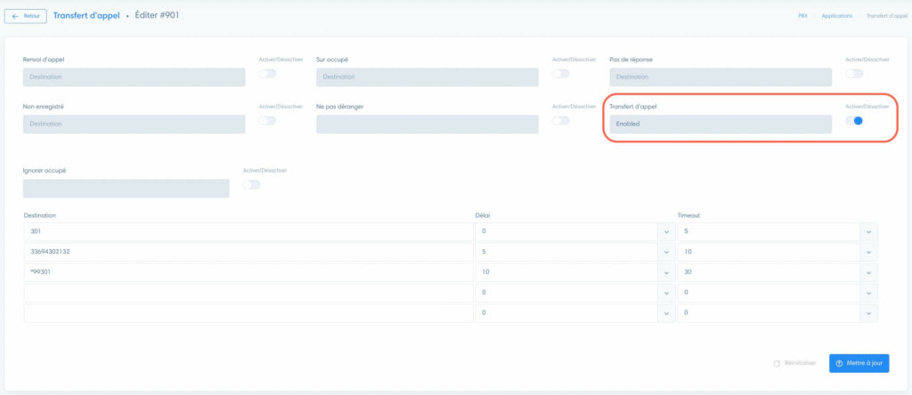Expand the Timeout dropdown showing 30
Viewport: 912px width, 395px height.
pos(869,272)
